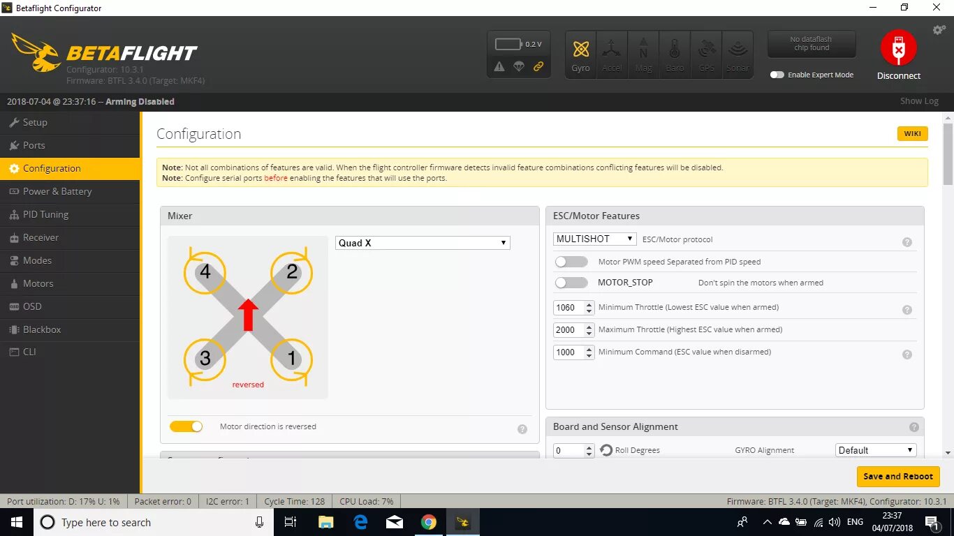Click the Show Log link

(x=919, y=101)
